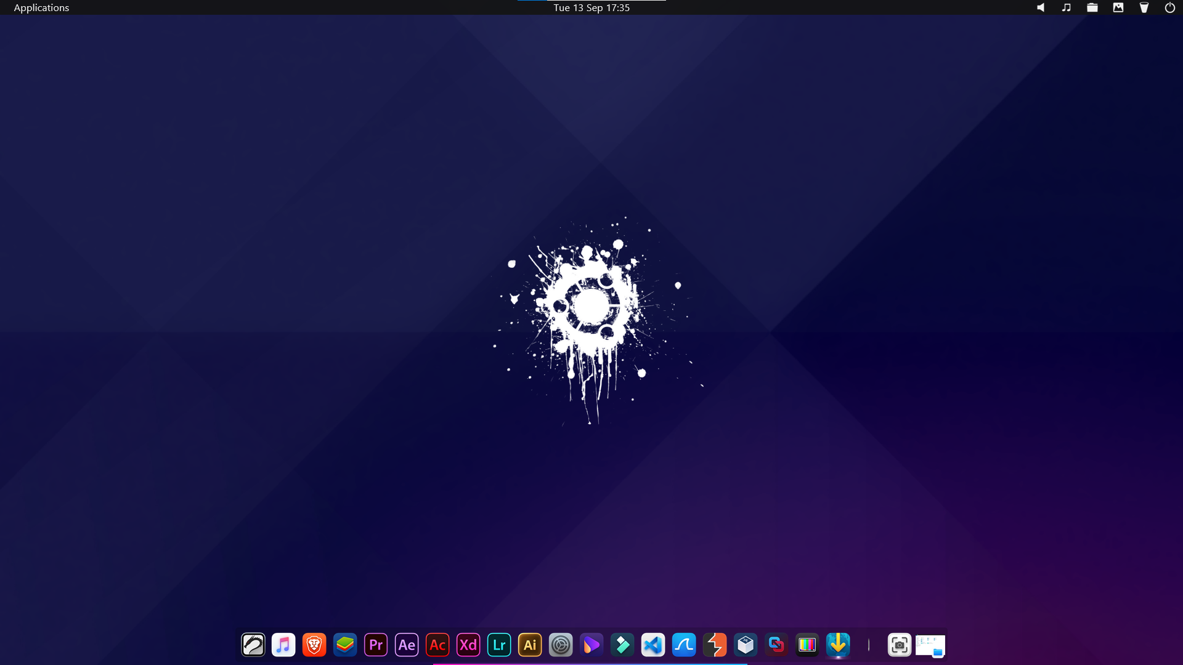
Task: Open the folder icon in top panel
Action: coord(1092,7)
